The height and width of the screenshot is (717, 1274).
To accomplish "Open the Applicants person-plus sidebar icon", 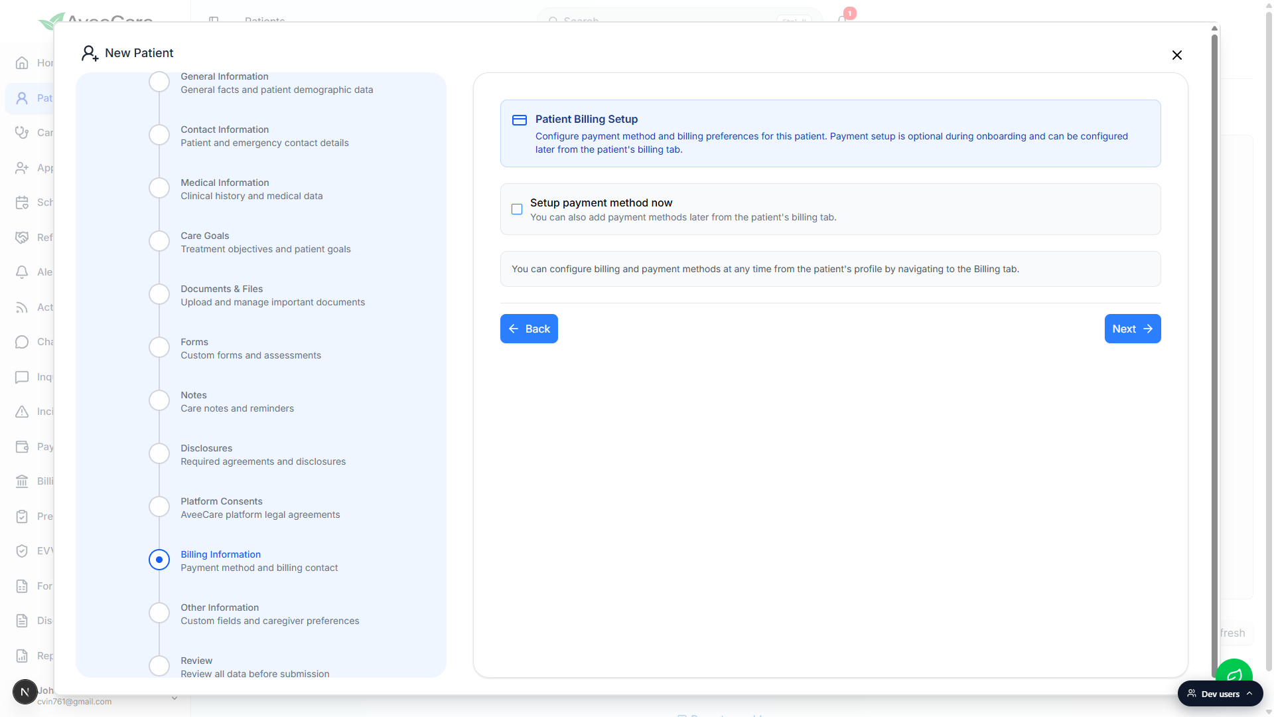I will 22,168.
